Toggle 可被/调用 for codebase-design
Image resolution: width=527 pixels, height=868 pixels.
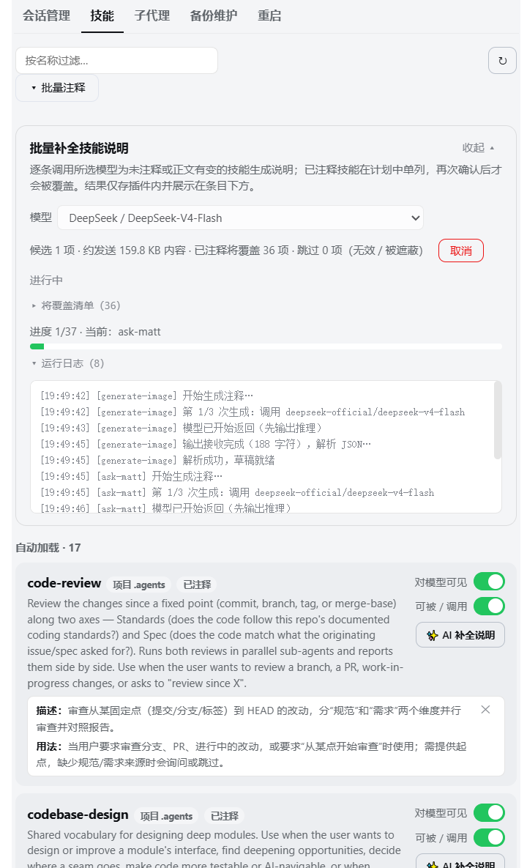point(490,837)
